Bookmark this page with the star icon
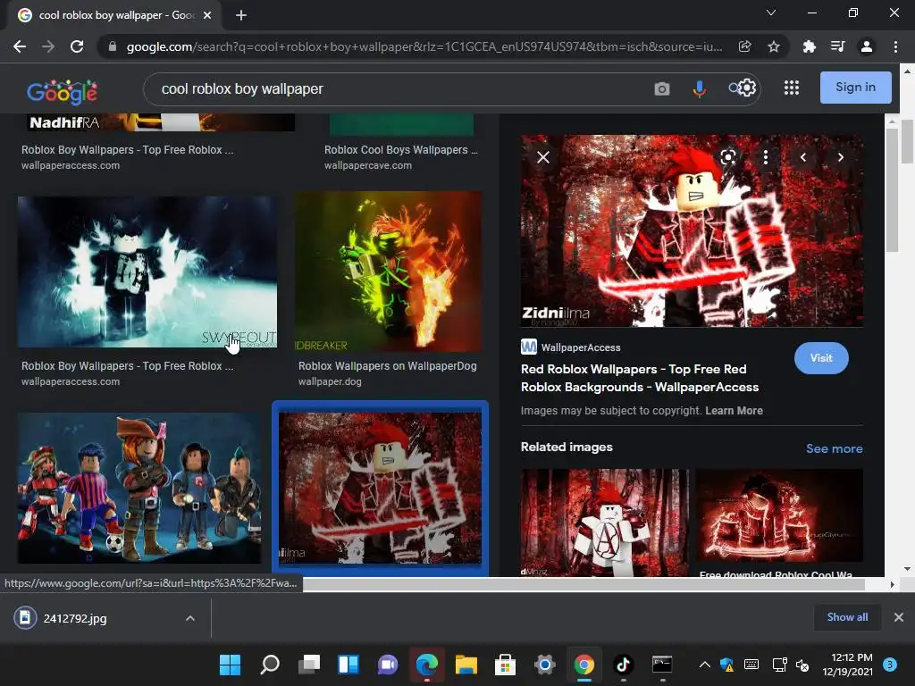Image resolution: width=915 pixels, height=686 pixels. [773, 46]
